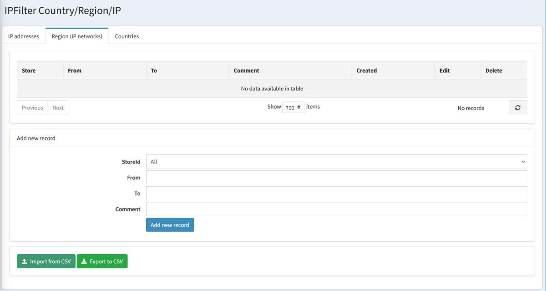Click the refresh table icon button
This screenshot has height=291, width=546.
click(x=517, y=108)
